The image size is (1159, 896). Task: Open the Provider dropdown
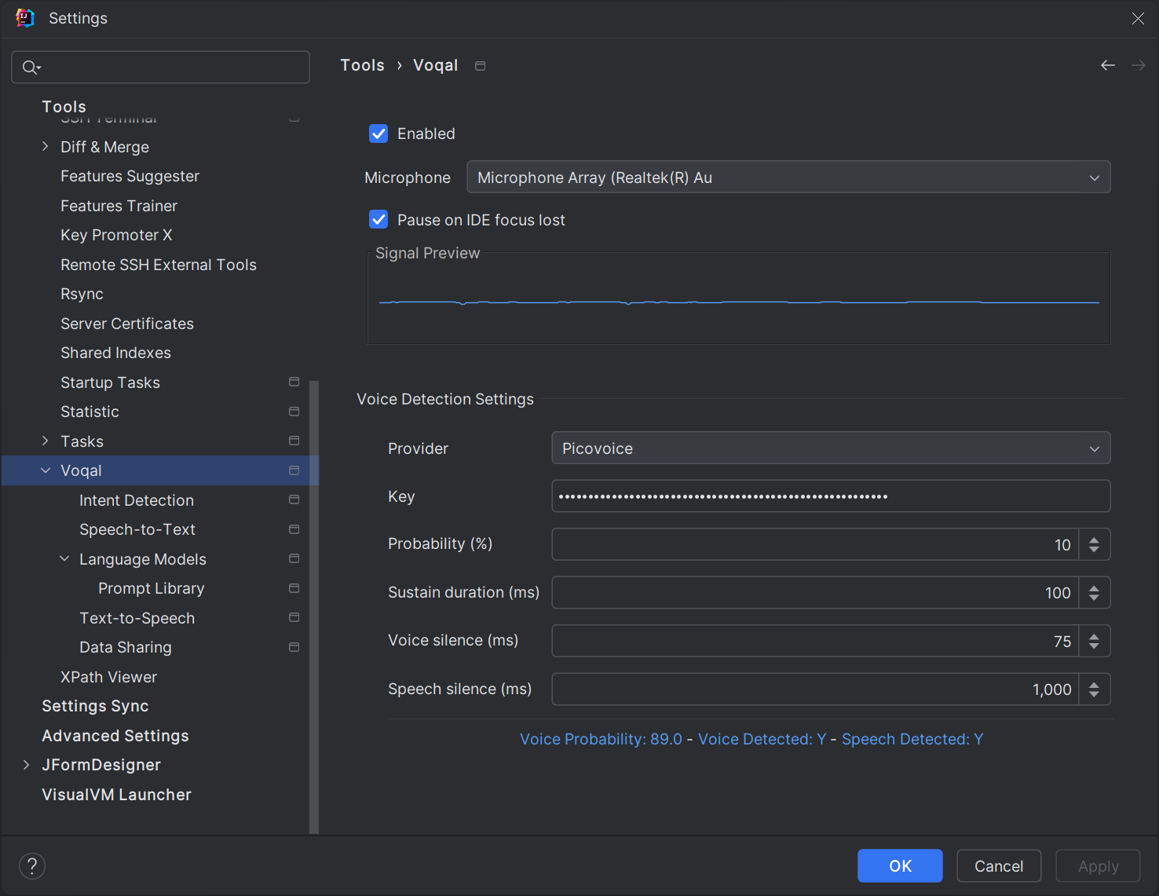[x=831, y=448]
